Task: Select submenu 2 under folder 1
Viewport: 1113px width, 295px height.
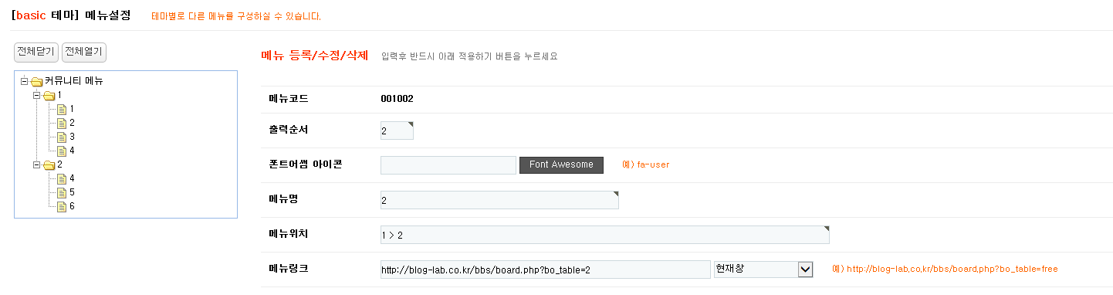Action: [72, 123]
